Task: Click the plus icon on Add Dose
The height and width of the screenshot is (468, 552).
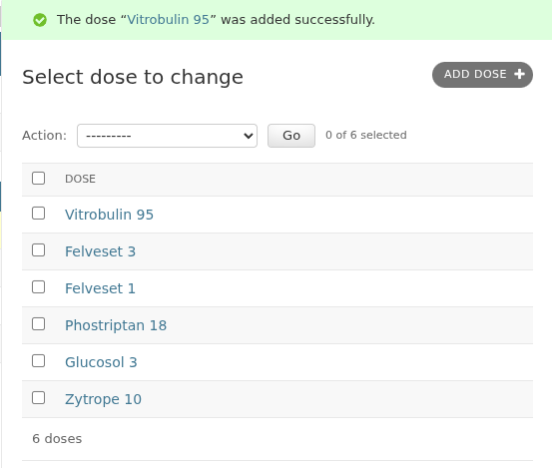Action: click(x=519, y=74)
